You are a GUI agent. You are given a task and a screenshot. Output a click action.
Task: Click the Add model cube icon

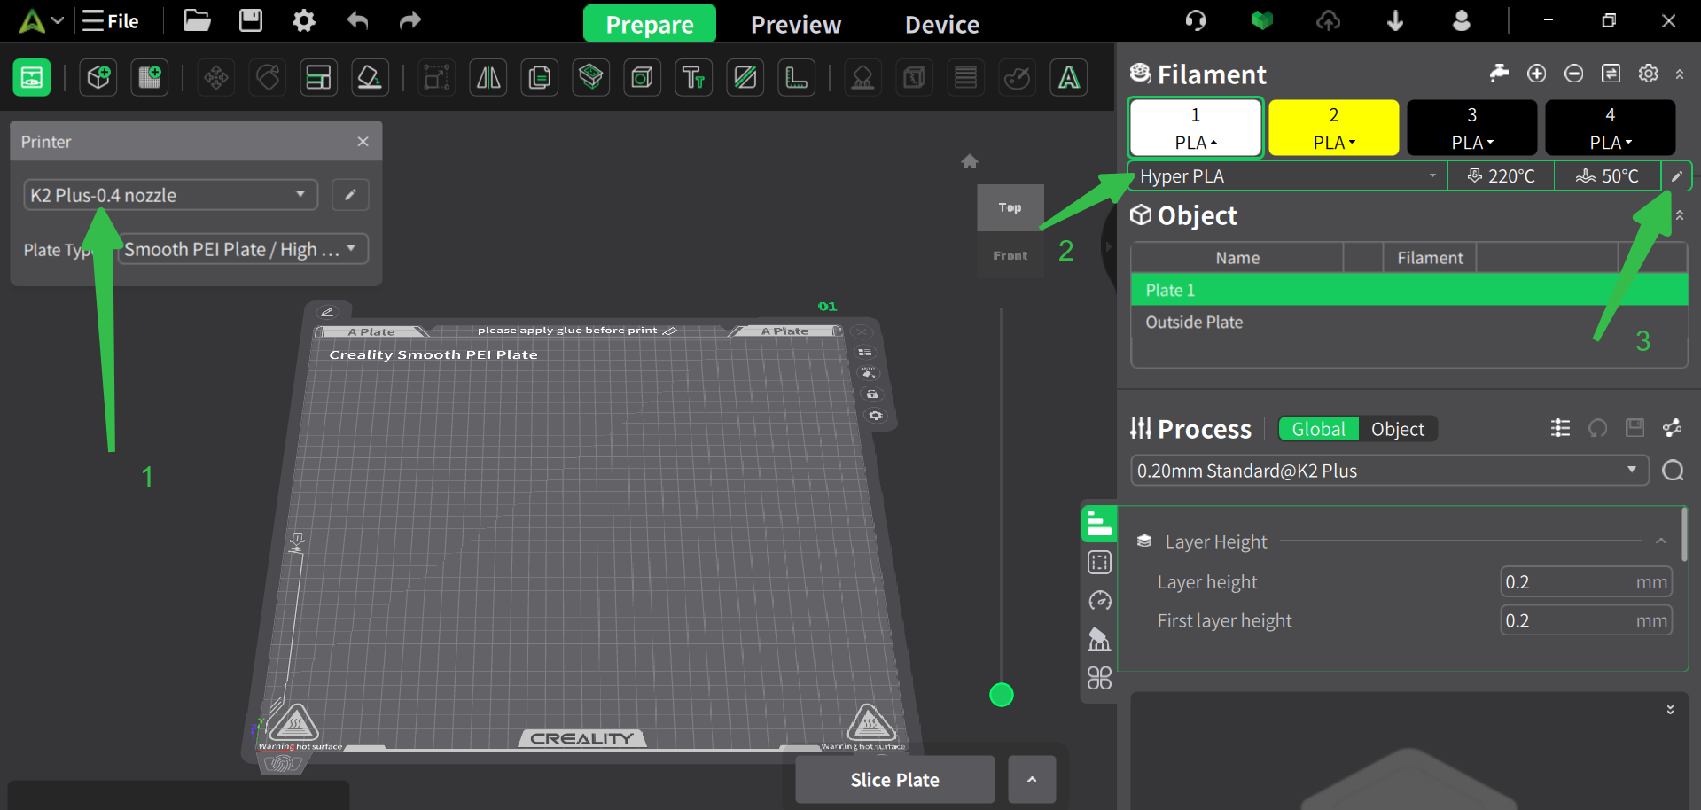(98, 78)
